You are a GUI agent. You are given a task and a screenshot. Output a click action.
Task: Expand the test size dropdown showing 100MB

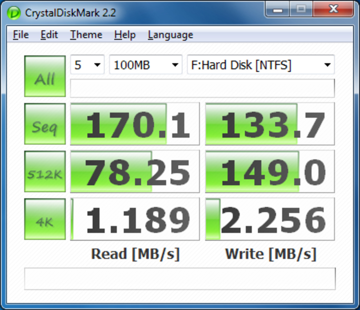click(x=146, y=65)
